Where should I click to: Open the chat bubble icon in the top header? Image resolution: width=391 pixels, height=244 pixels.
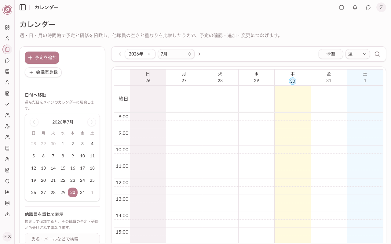click(368, 7)
